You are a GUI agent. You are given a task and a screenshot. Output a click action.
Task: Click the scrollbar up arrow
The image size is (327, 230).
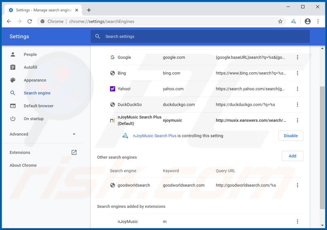[322, 48]
